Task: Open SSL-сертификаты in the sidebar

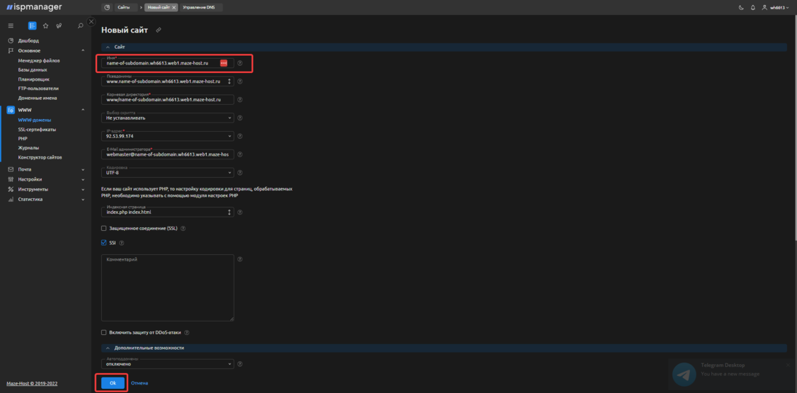Action: pos(37,130)
